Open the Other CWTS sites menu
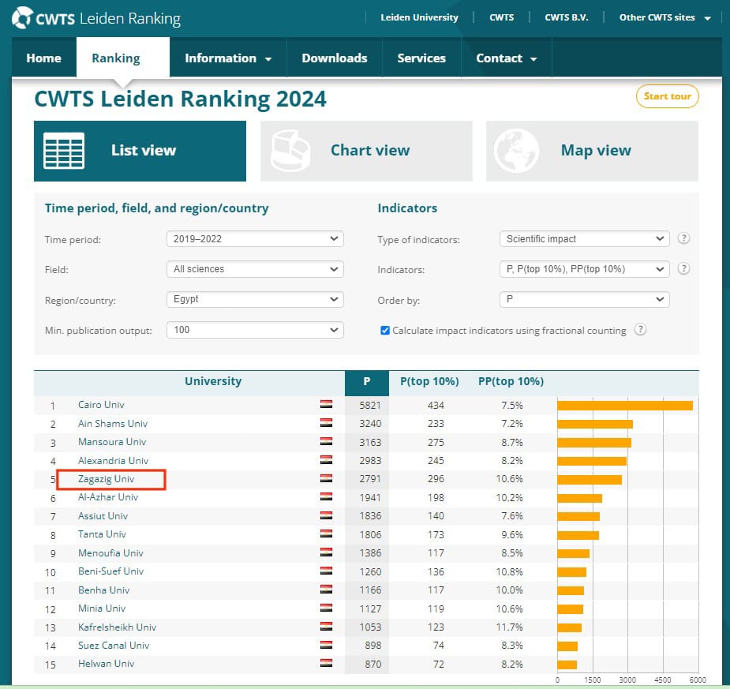This screenshot has height=689, width=730. pyautogui.click(x=664, y=17)
